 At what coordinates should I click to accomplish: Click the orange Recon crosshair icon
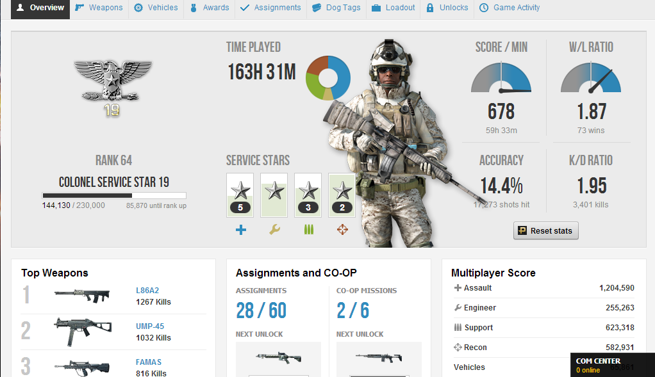[x=342, y=229]
